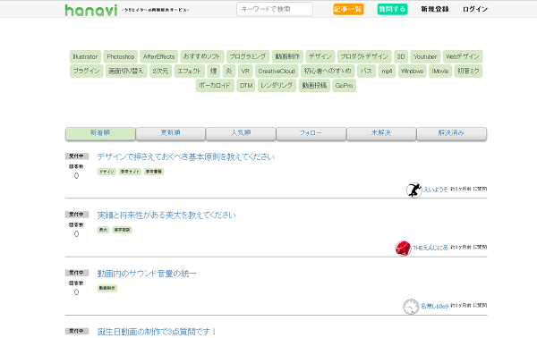Screen dimensions: 537x338
Task: Choose the デザイン tag in the top tag cloud
Action: pos(320,56)
